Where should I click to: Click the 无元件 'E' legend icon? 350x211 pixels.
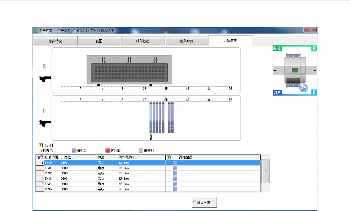(41, 145)
